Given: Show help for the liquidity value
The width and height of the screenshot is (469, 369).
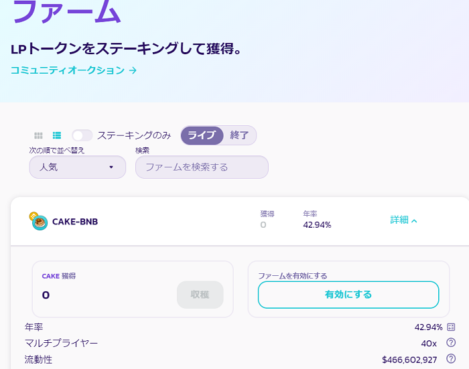Looking at the screenshot, I should (451, 358).
